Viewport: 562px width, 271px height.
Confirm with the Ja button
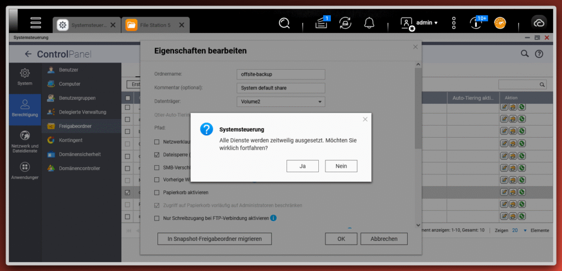tap(302, 166)
